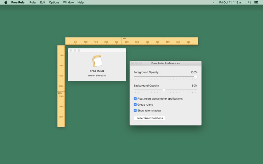
Task: Click the horizontal ruler at 500 mark
Action: (x=168, y=42)
